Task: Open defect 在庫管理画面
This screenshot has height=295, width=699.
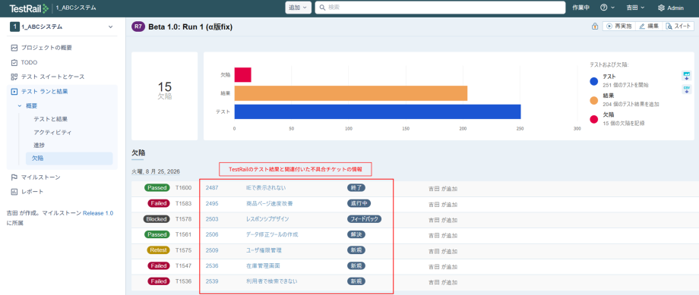Action: (264, 265)
